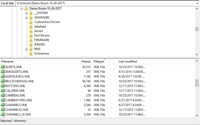Open the Local site path dropdown
Screen dimensions: 200x125
coord(197,3)
